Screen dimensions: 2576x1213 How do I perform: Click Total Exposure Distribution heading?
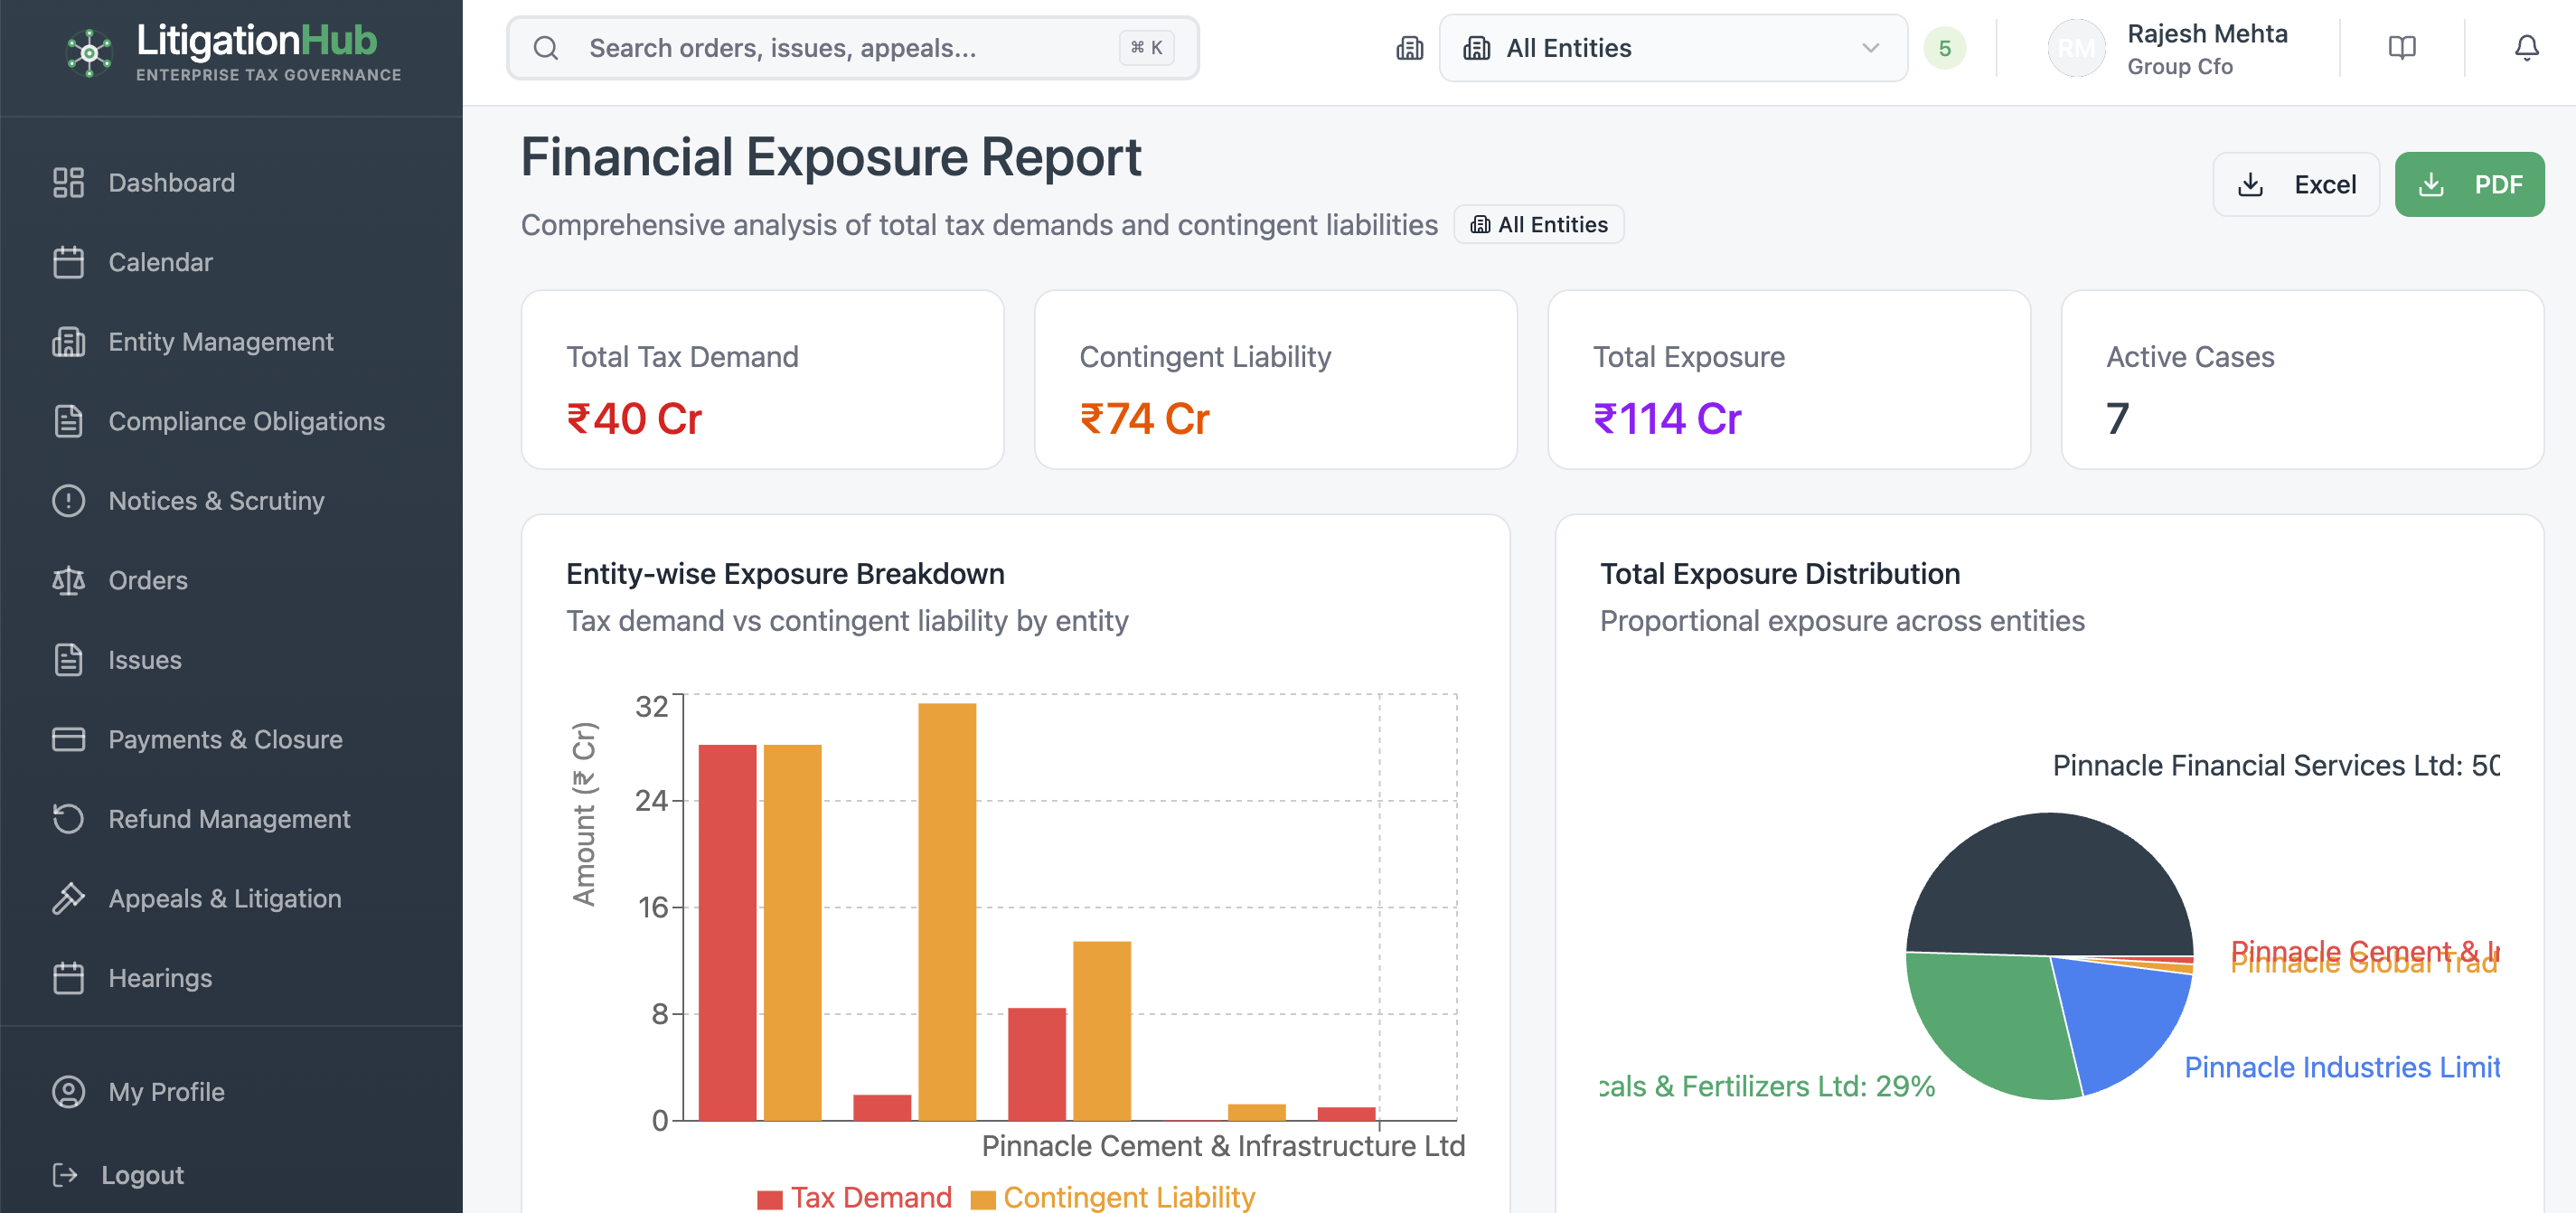[1780, 574]
